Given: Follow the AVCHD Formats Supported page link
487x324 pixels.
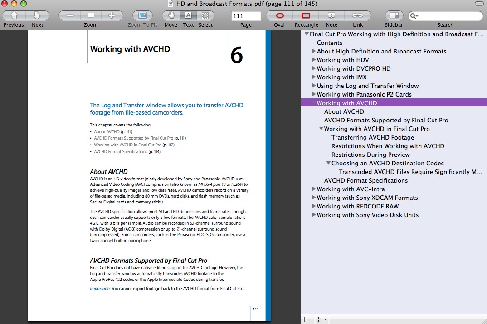Looking at the screenshot, I should click(140, 138).
